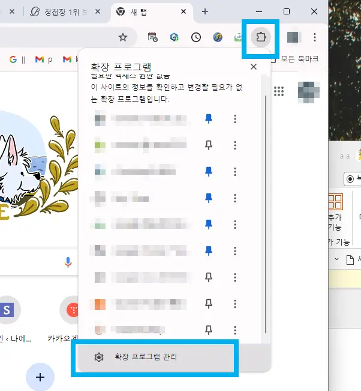The height and width of the screenshot is (391, 361).
Task: Close the 확장 프로그램 popup
Action: (x=254, y=67)
